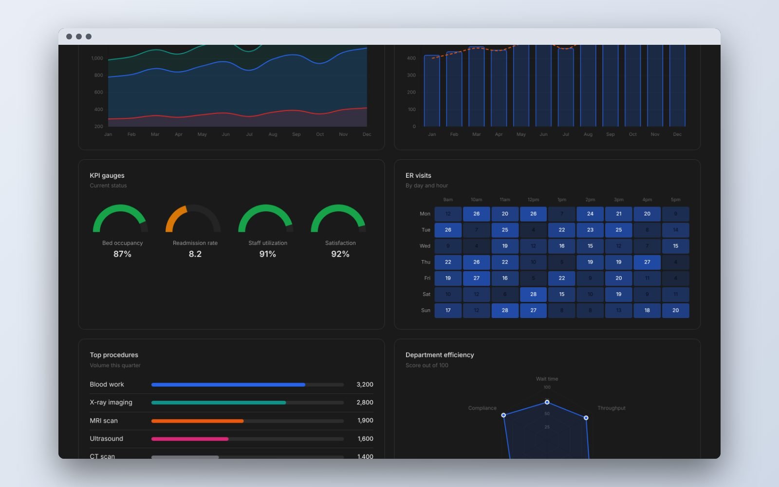This screenshot has width=779, height=487.
Task: Click the 1,900 MRI scan volume
Action: click(x=365, y=420)
